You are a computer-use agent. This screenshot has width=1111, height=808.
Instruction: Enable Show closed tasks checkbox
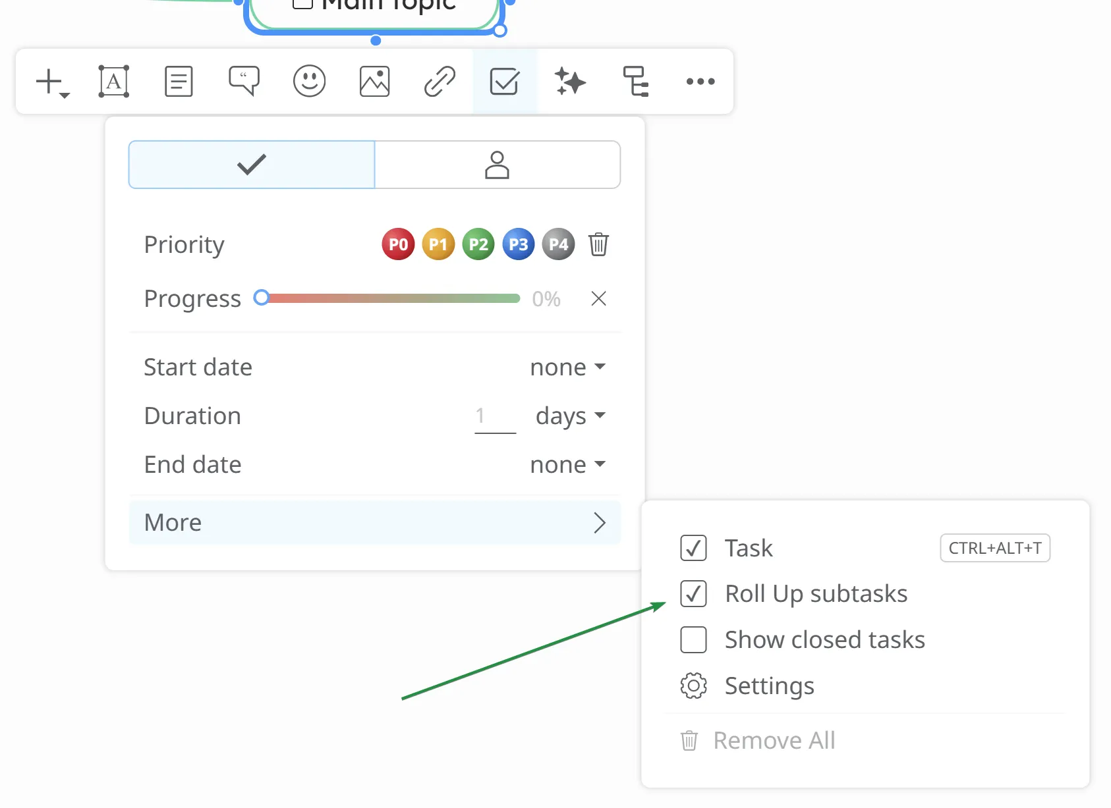tap(693, 640)
